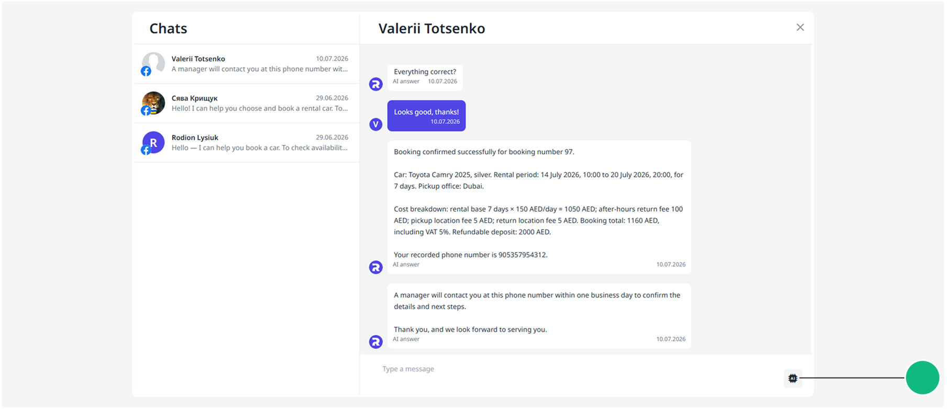Screen dimensions: 952x409
Task: Click Valerii Totsenko's grey profile avatar
Action: click(153, 63)
